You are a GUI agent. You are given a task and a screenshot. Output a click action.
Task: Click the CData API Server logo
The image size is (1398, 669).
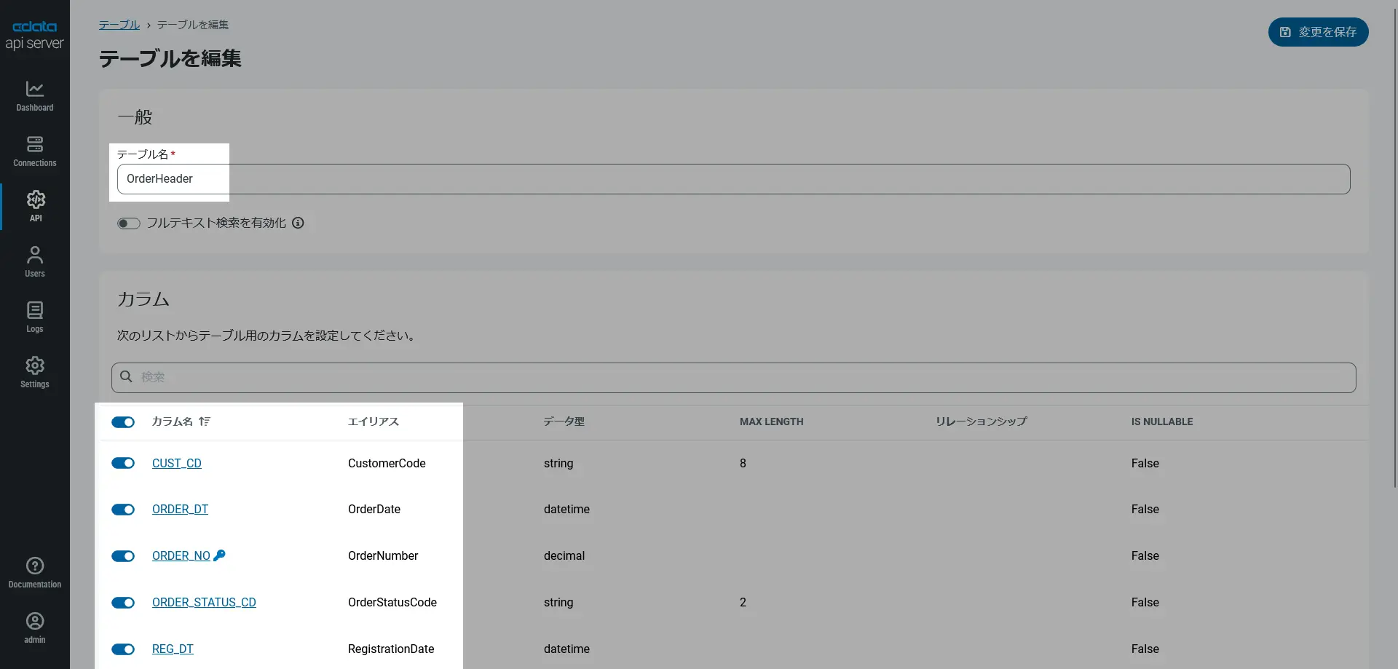pos(35,35)
